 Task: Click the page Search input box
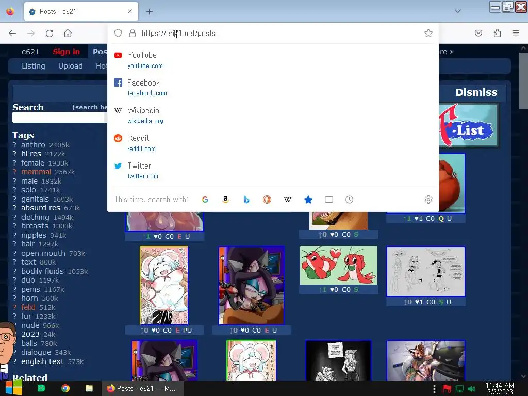tap(58, 117)
